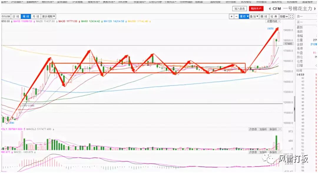Image resolution: width=318 pixels, height=173 pixels.
Task: Click the zoom-out minus button on chart toolbar
Action: (236, 16)
